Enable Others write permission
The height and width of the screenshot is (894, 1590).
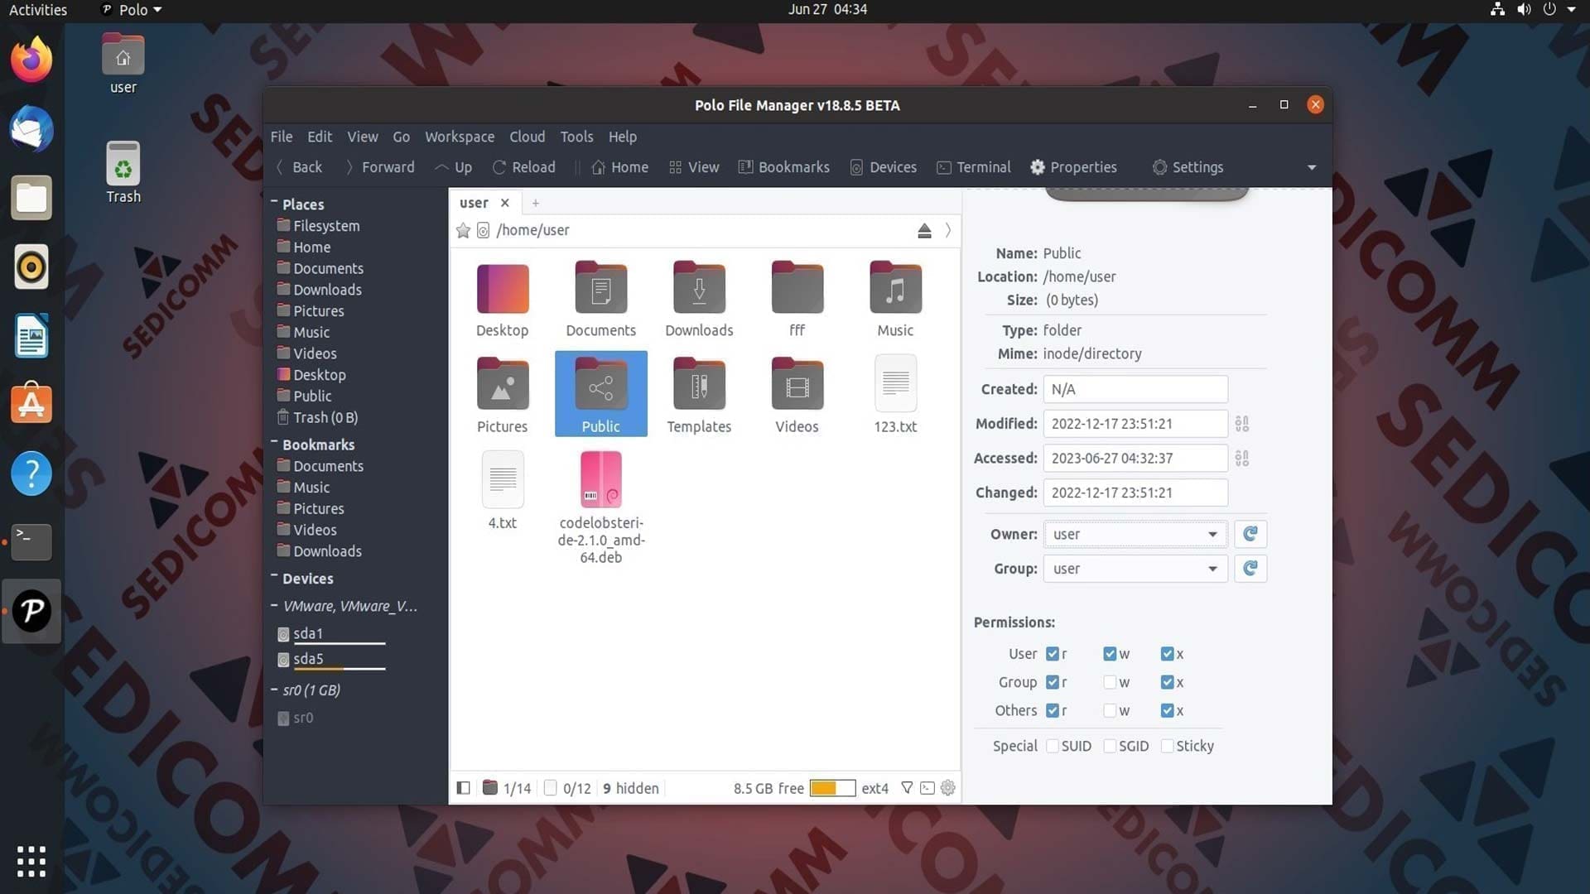(x=1110, y=710)
